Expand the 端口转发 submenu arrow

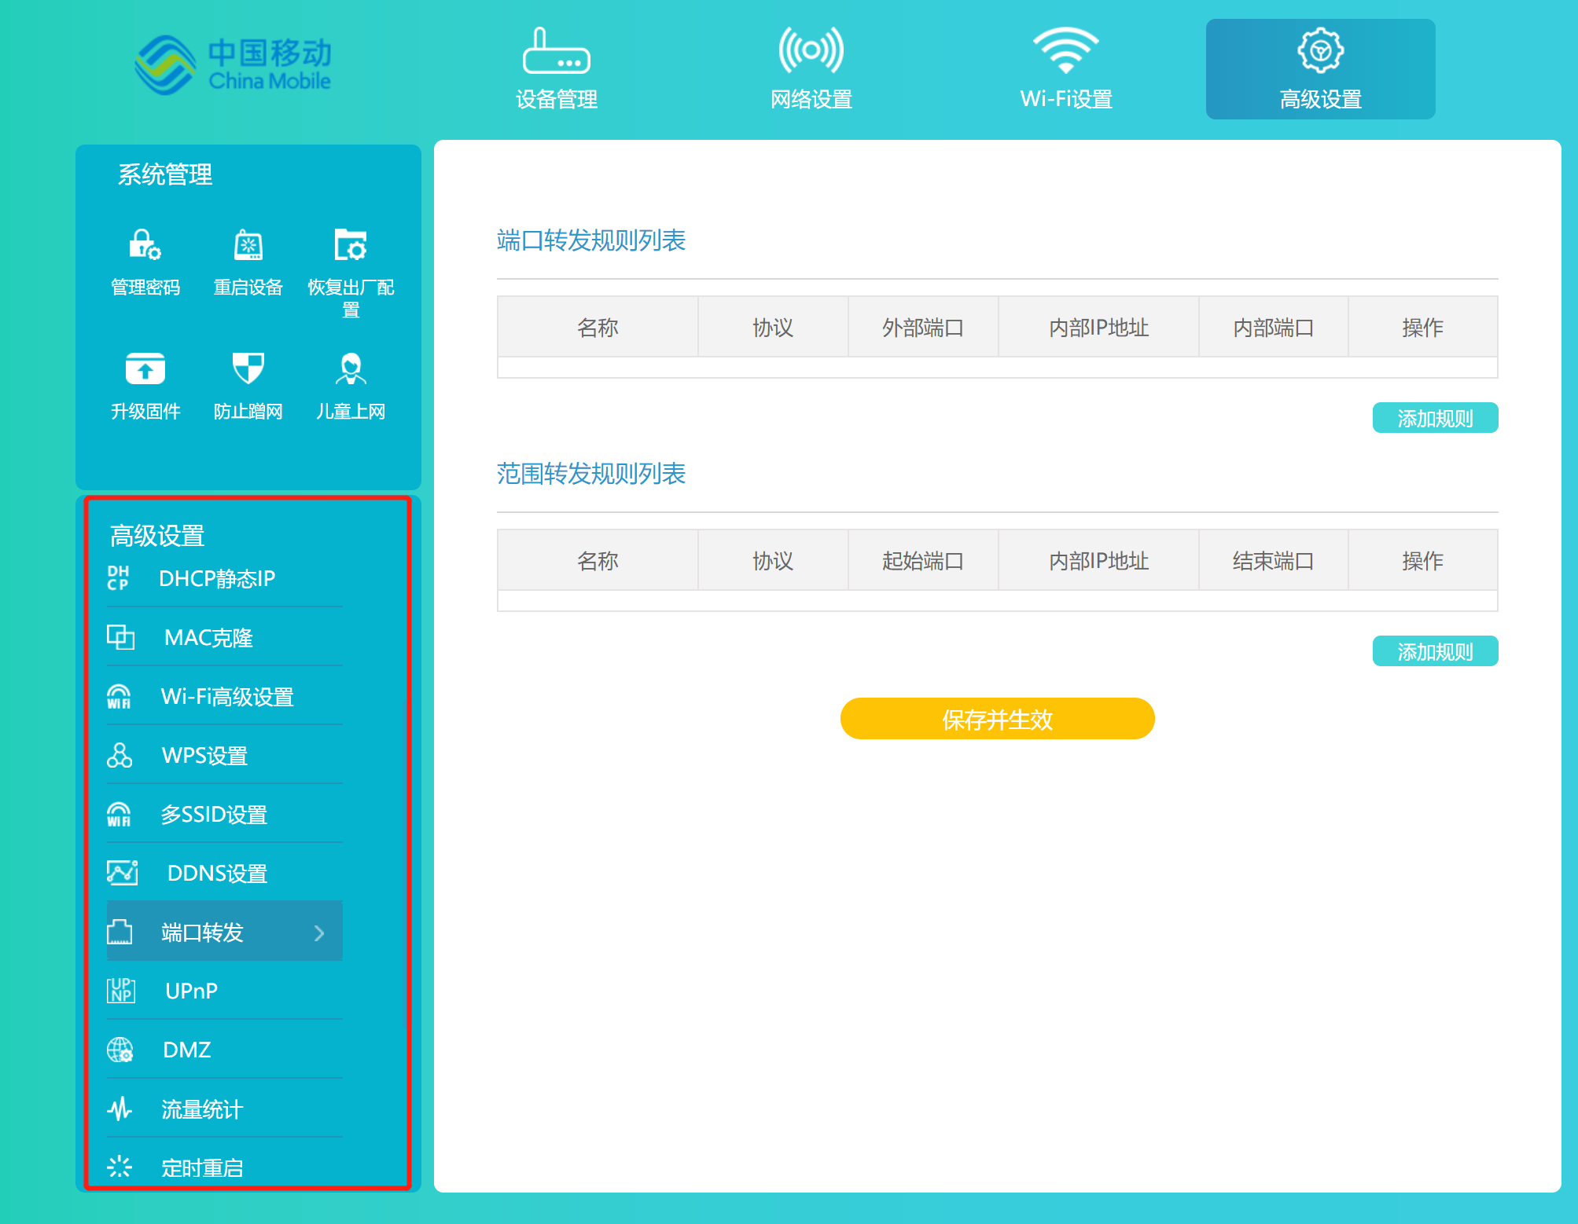(x=319, y=932)
